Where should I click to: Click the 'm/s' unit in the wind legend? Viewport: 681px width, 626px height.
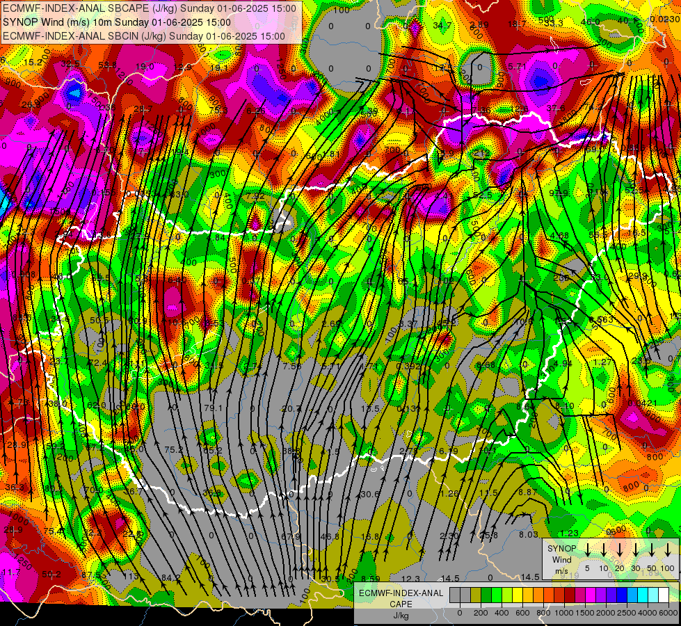pyautogui.click(x=561, y=570)
